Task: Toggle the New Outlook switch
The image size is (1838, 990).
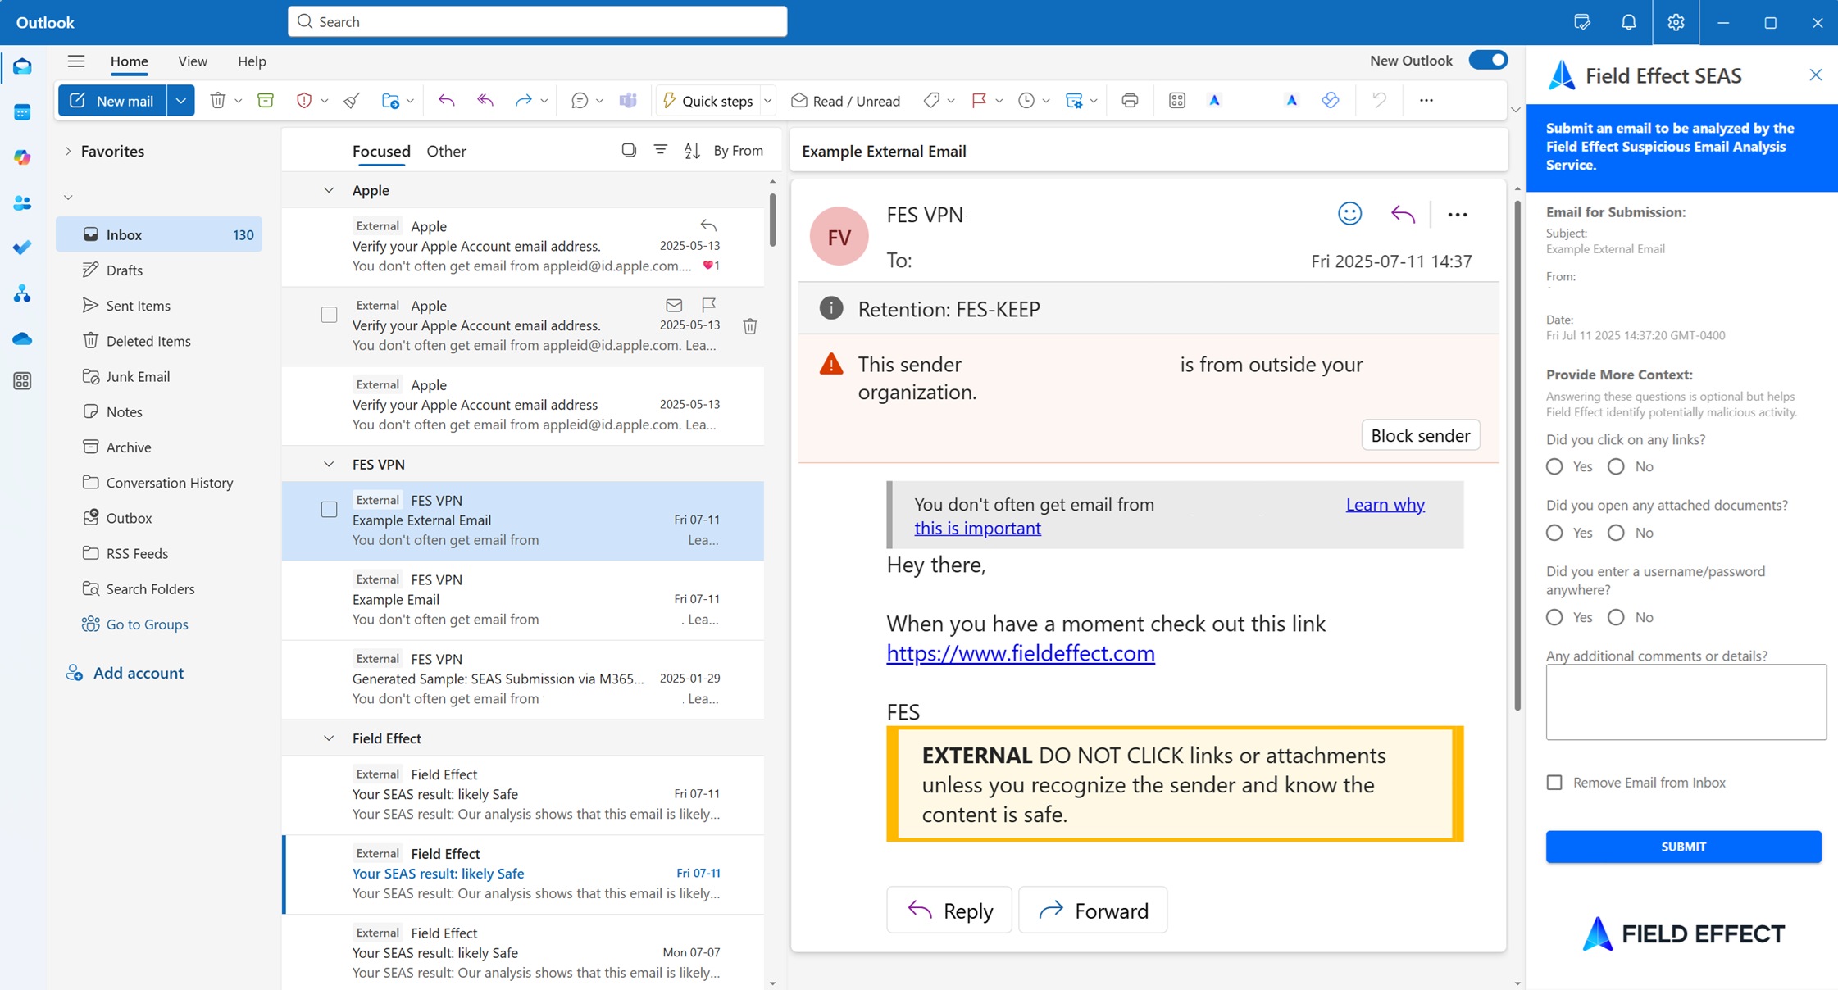Action: pyautogui.click(x=1487, y=60)
